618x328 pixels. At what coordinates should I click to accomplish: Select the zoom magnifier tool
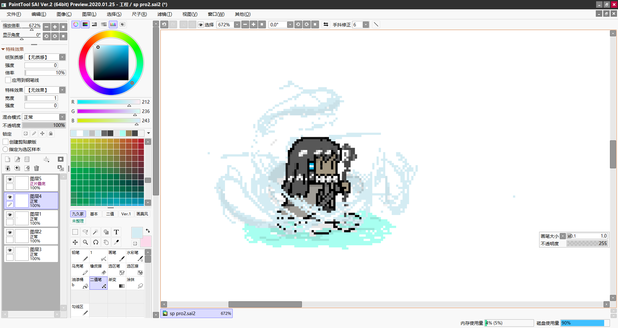(x=85, y=242)
